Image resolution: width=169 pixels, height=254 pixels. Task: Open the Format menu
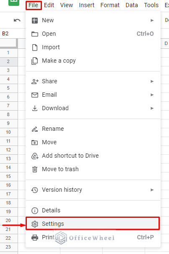click(110, 5)
